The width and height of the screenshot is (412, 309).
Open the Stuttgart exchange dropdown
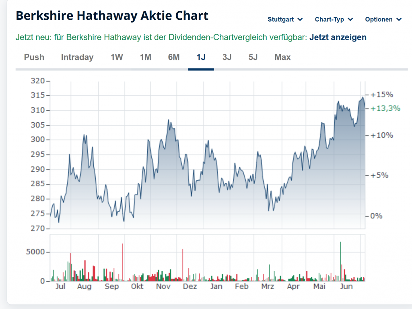pyautogui.click(x=285, y=19)
